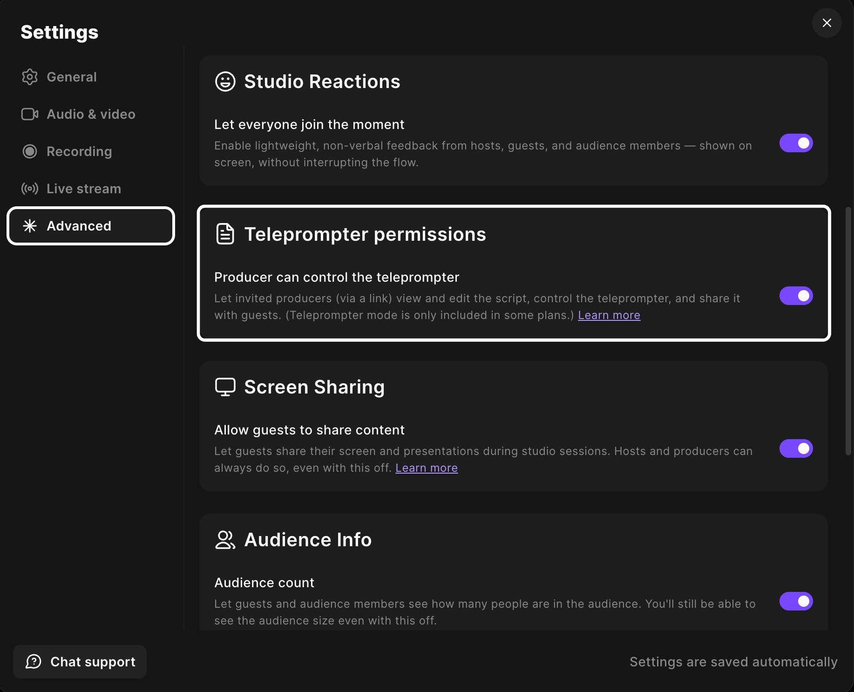Follow Learn more link under Screen Sharing
This screenshot has height=692, width=854.
[427, 468]
